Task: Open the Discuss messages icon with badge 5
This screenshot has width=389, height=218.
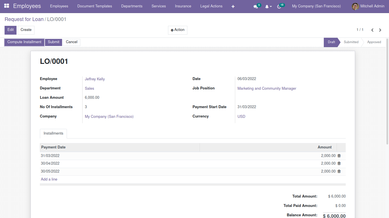Action: coord(256,6)
